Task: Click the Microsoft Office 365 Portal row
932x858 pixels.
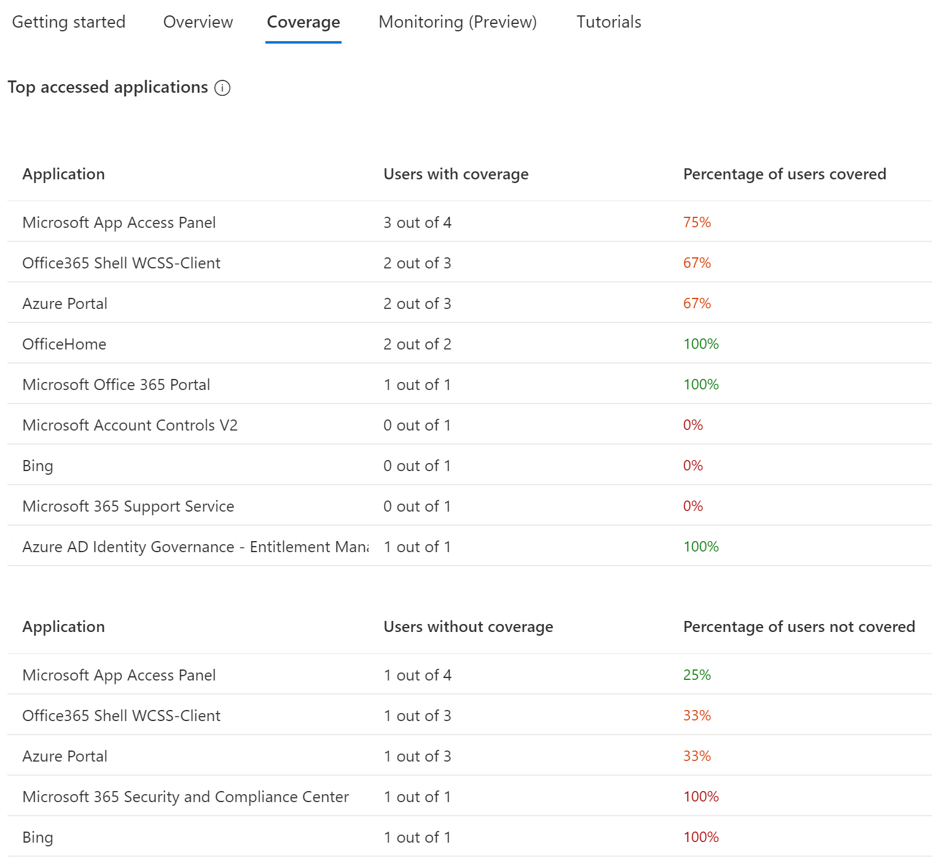Action: [x=116, y=385]
